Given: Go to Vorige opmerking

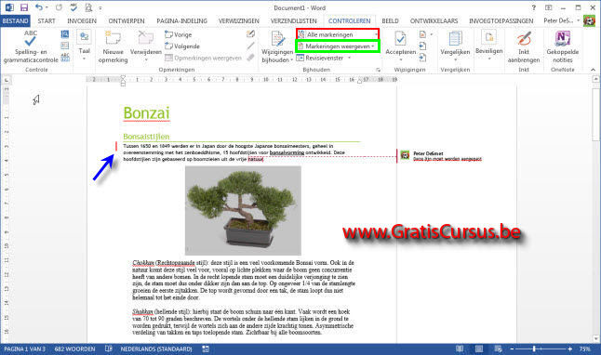Looking at the screenshot, I should point(179,34).
